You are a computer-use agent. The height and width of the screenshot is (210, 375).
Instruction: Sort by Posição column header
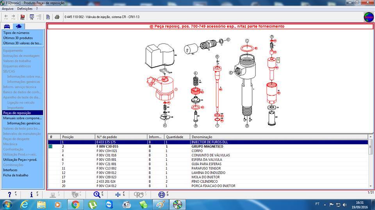[78, 137]
